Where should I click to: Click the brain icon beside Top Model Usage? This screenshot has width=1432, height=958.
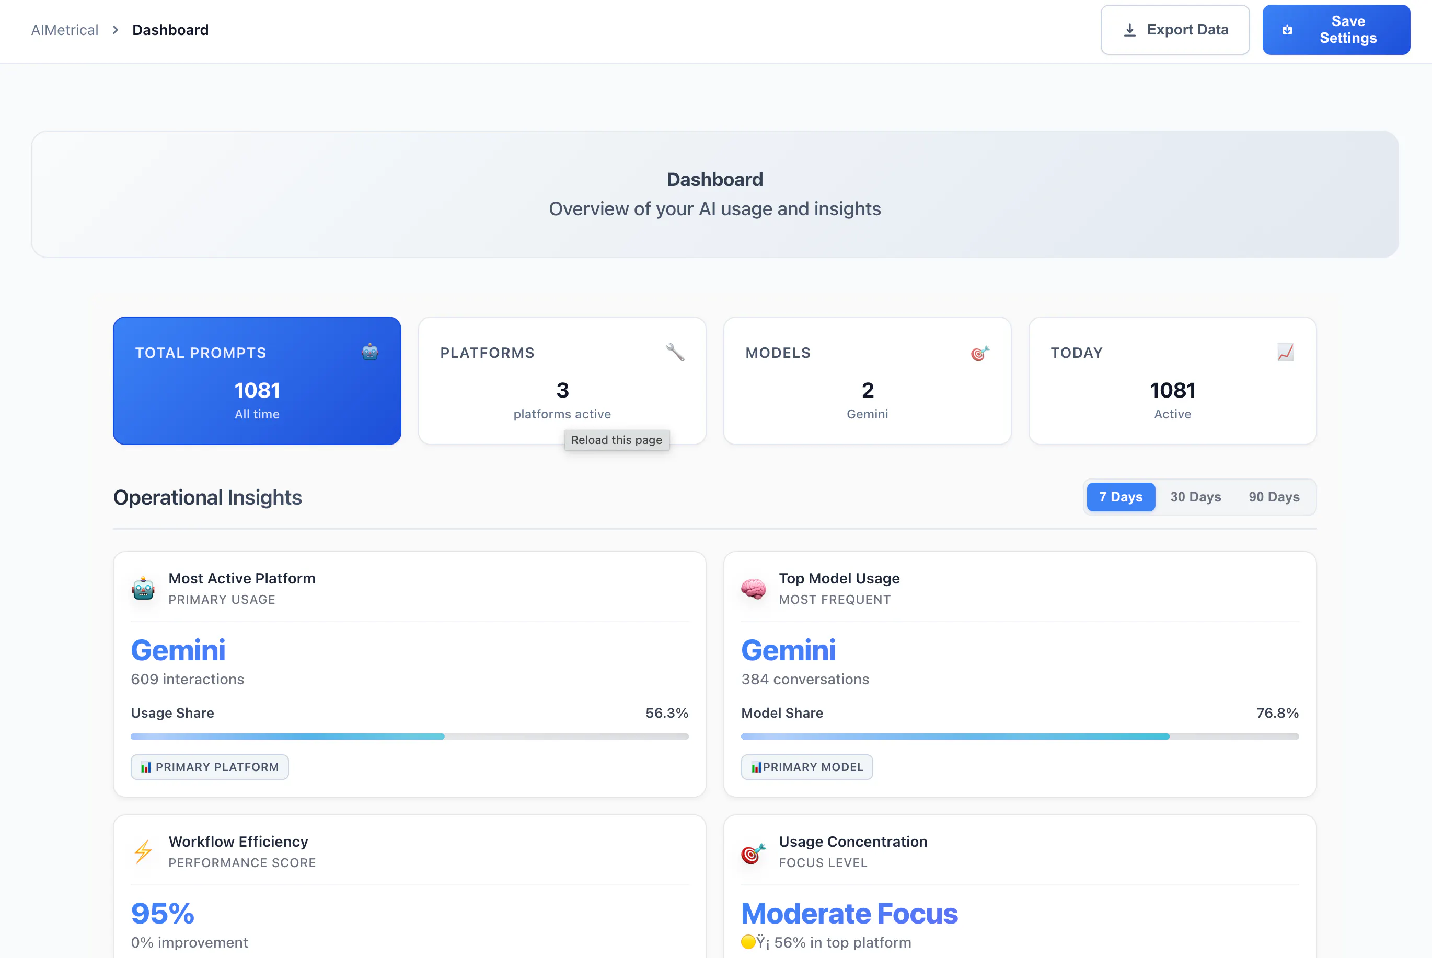(x=754, y=588)
